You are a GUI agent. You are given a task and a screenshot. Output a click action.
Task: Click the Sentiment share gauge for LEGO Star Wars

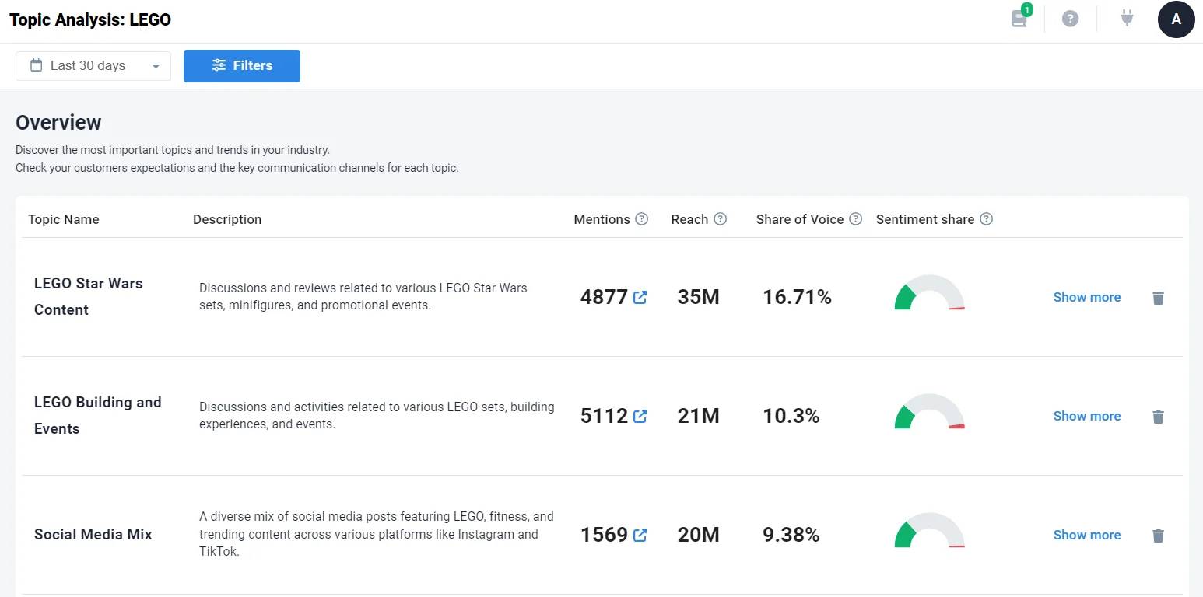928,296
